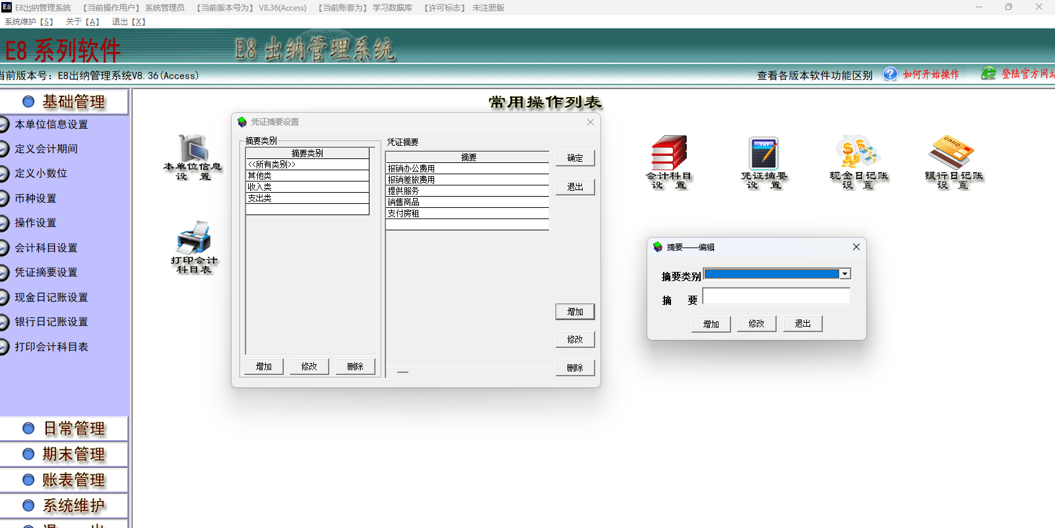1055x528 pixels.
Task: Click the blue help question mark icon
Action: 890,74
